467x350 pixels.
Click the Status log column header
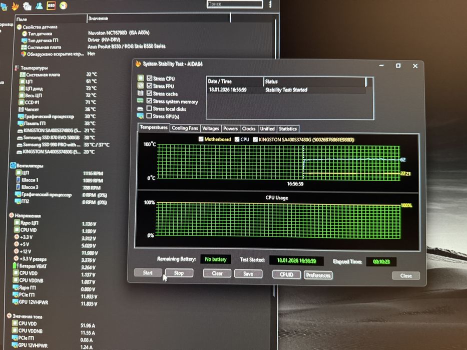314,81
